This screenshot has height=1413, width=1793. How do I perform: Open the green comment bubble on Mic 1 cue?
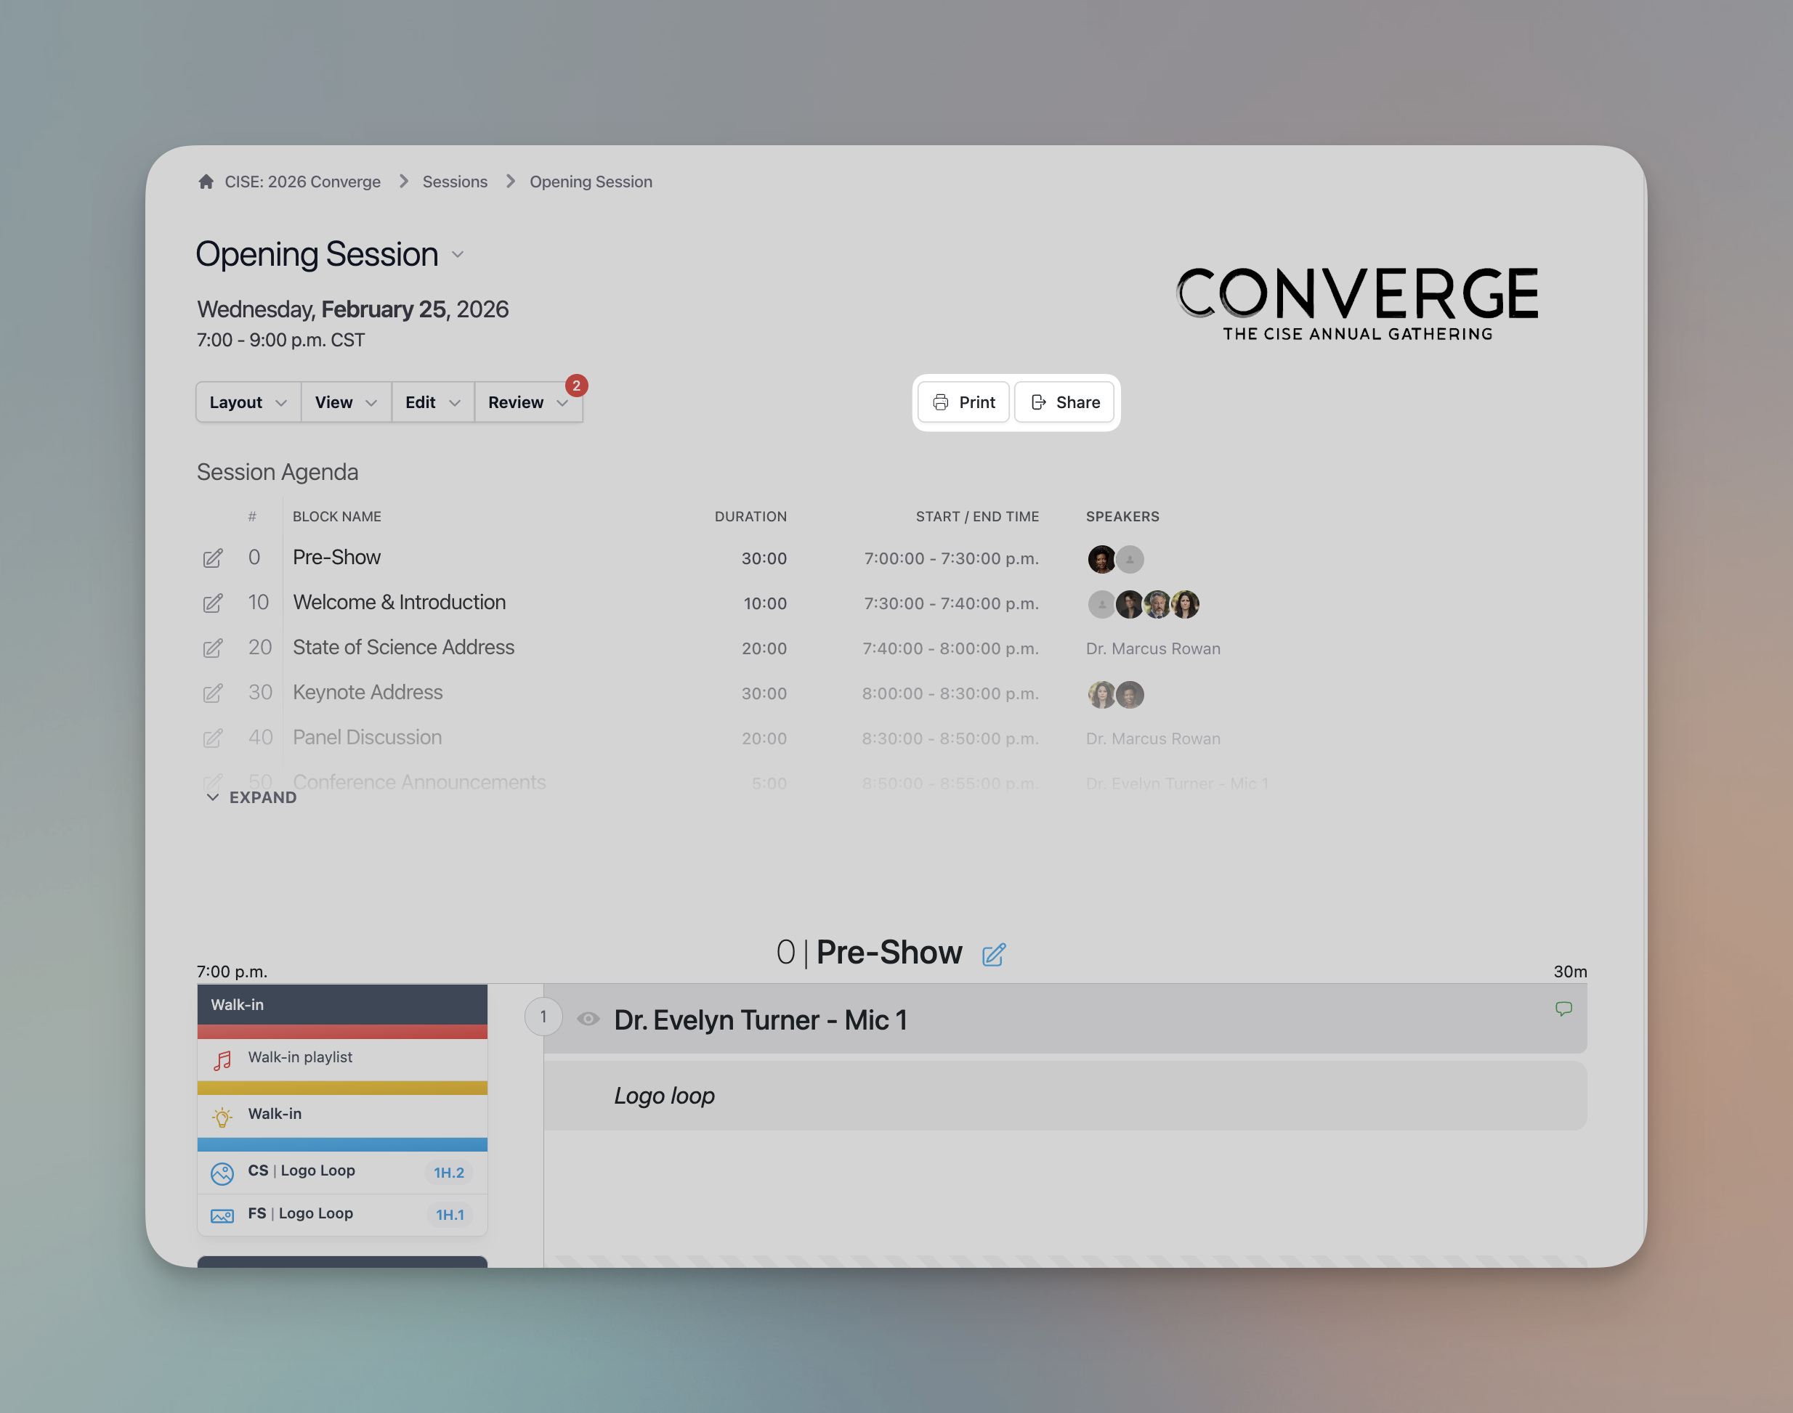pos(1563,1009)
